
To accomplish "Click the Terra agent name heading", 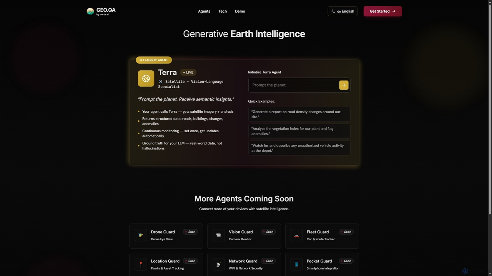I will click(x=167, y=72).
